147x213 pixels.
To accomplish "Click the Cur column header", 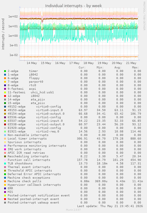I will tap(82, 68).
